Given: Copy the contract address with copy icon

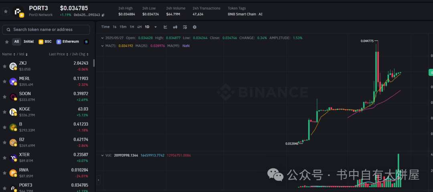Looking at the screenshot, I should point(103,15).
